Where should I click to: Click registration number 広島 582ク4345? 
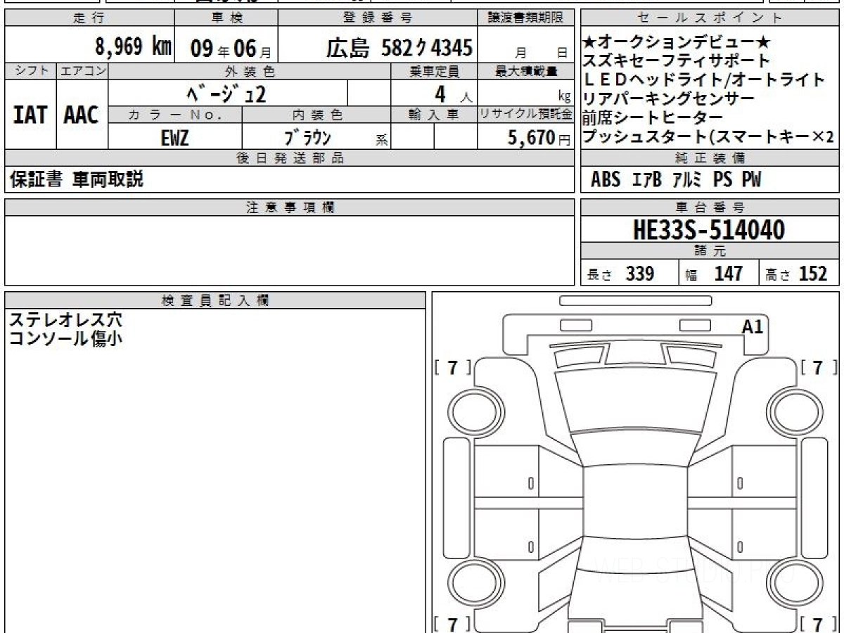pyautogui.click(x=399, y=48)
